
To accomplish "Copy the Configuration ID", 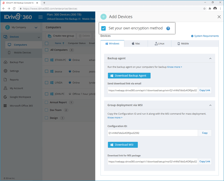I will [x=205, y=133].
